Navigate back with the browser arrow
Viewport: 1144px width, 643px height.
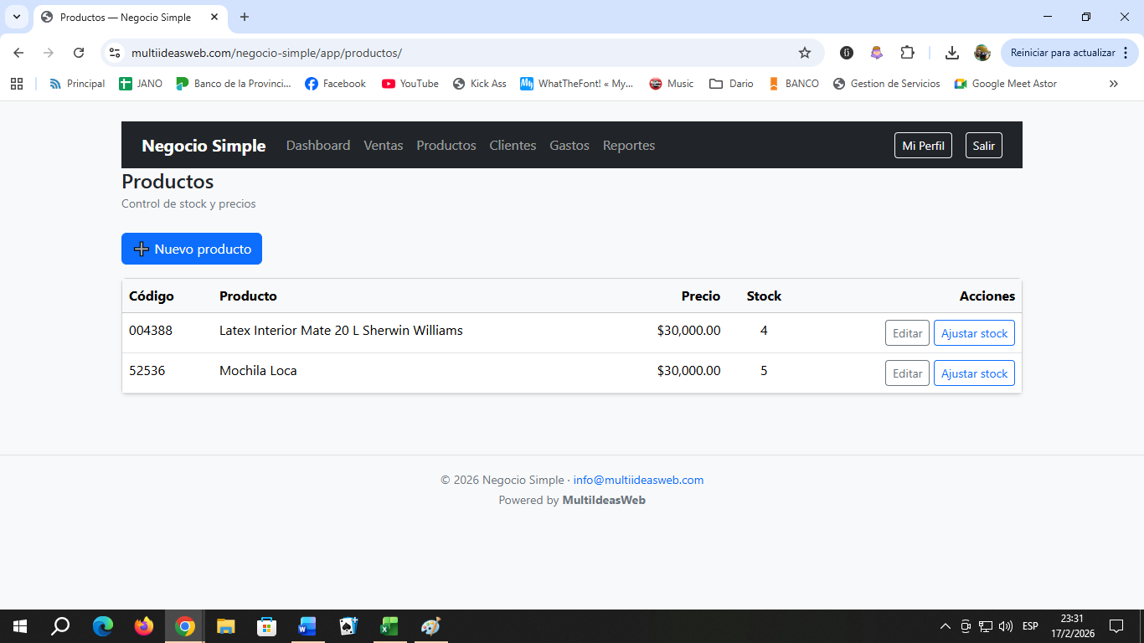tap(18, 52)
